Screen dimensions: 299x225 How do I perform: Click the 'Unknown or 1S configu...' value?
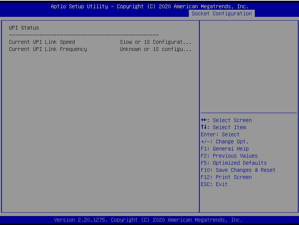click(155, 49)
